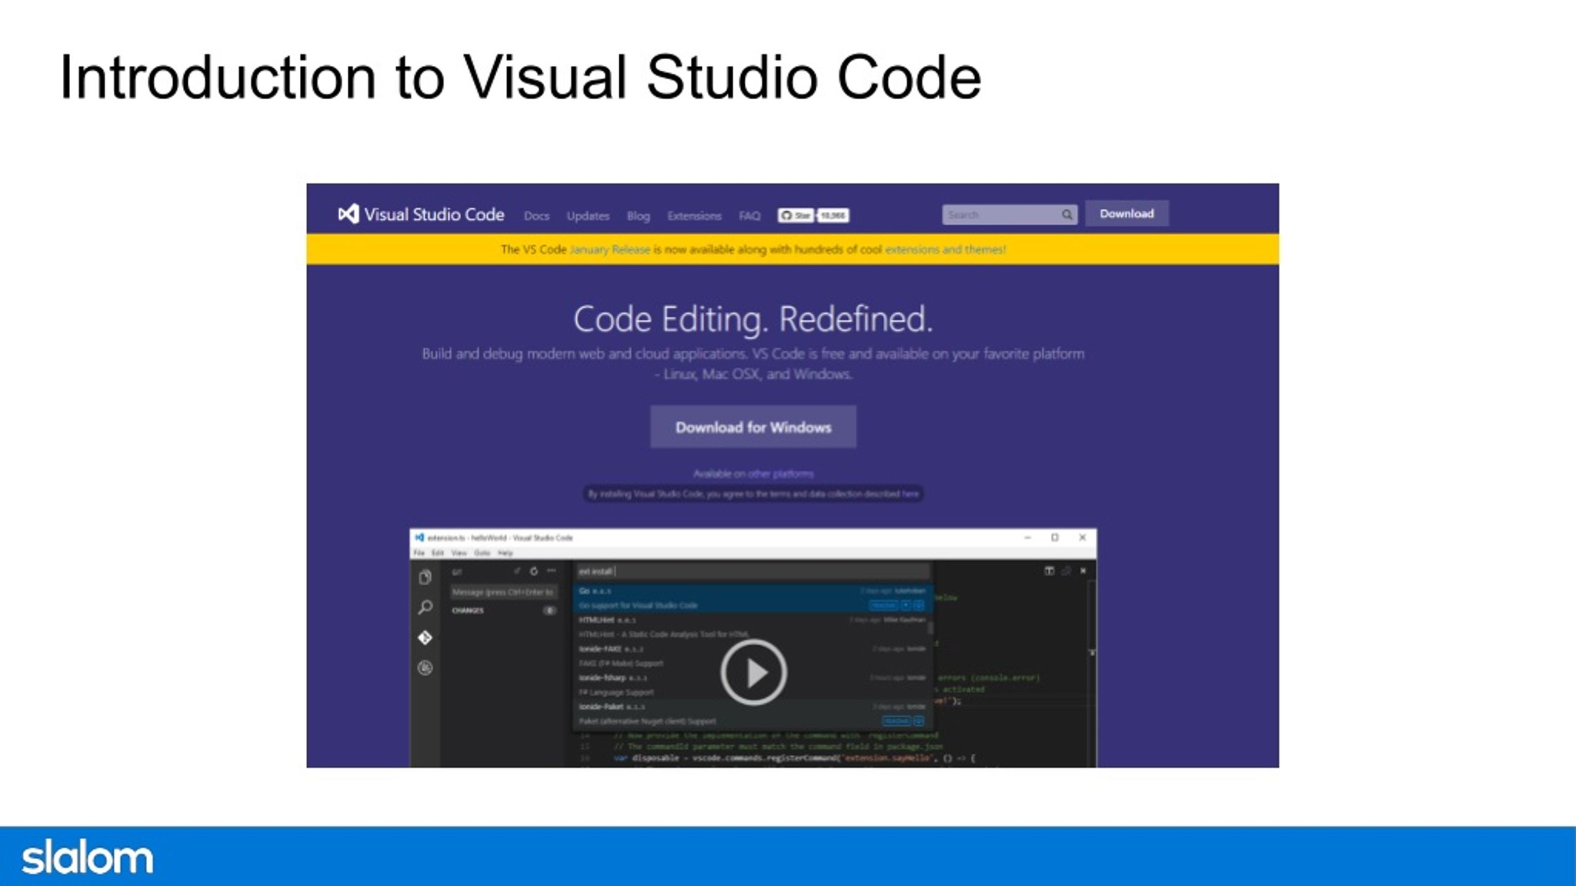Select the HTMLHint extension entry
1576x886 pixels.
[752, 627]
